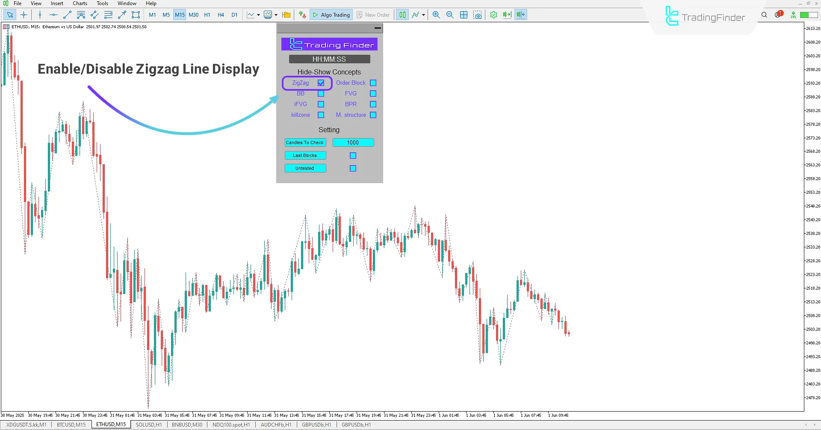
Task: Tick the FVG concept checkbox
Action: click(x=373, y=94)
